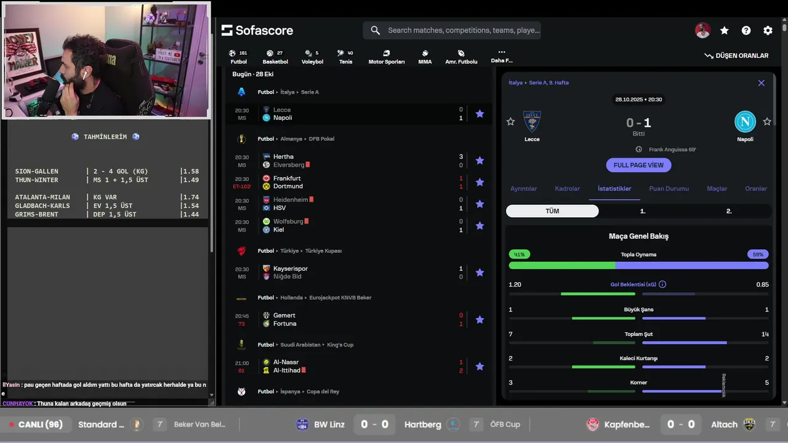This screenshot has height=443, width=788.
Task: Open the Napoli club crest
Action: (x=745, y=121)
